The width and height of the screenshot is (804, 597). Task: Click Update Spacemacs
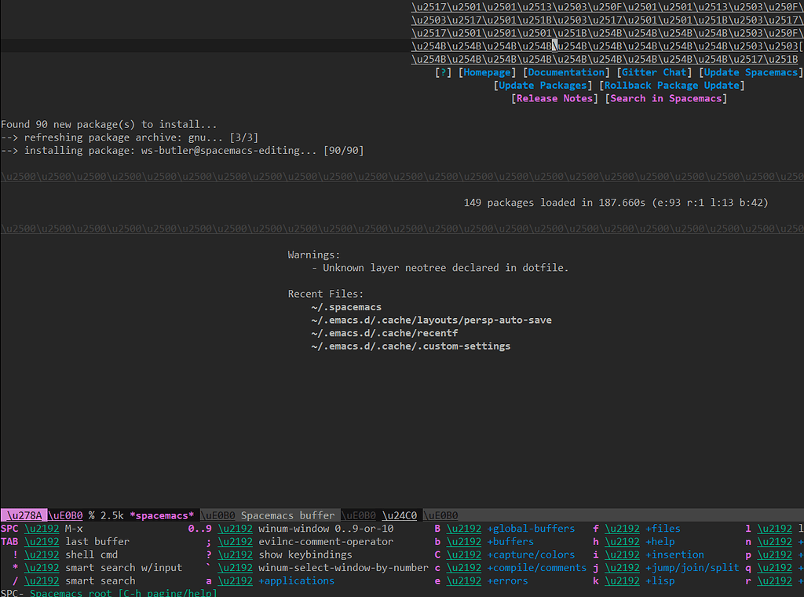(x=751, y=71)
